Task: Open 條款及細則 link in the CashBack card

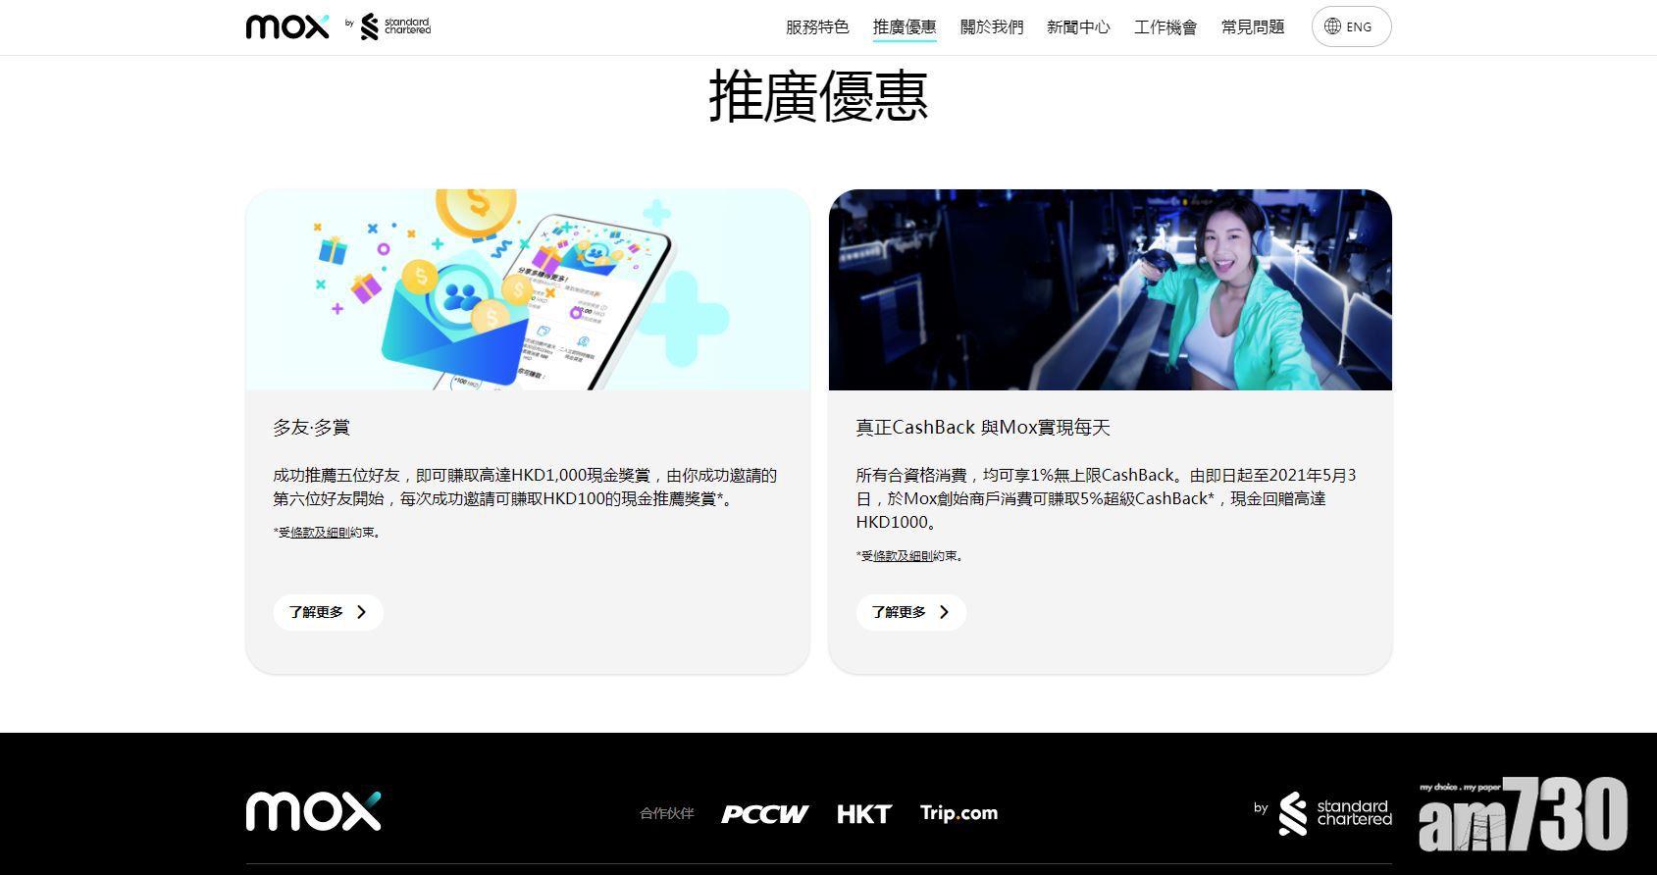Action: 903,556
